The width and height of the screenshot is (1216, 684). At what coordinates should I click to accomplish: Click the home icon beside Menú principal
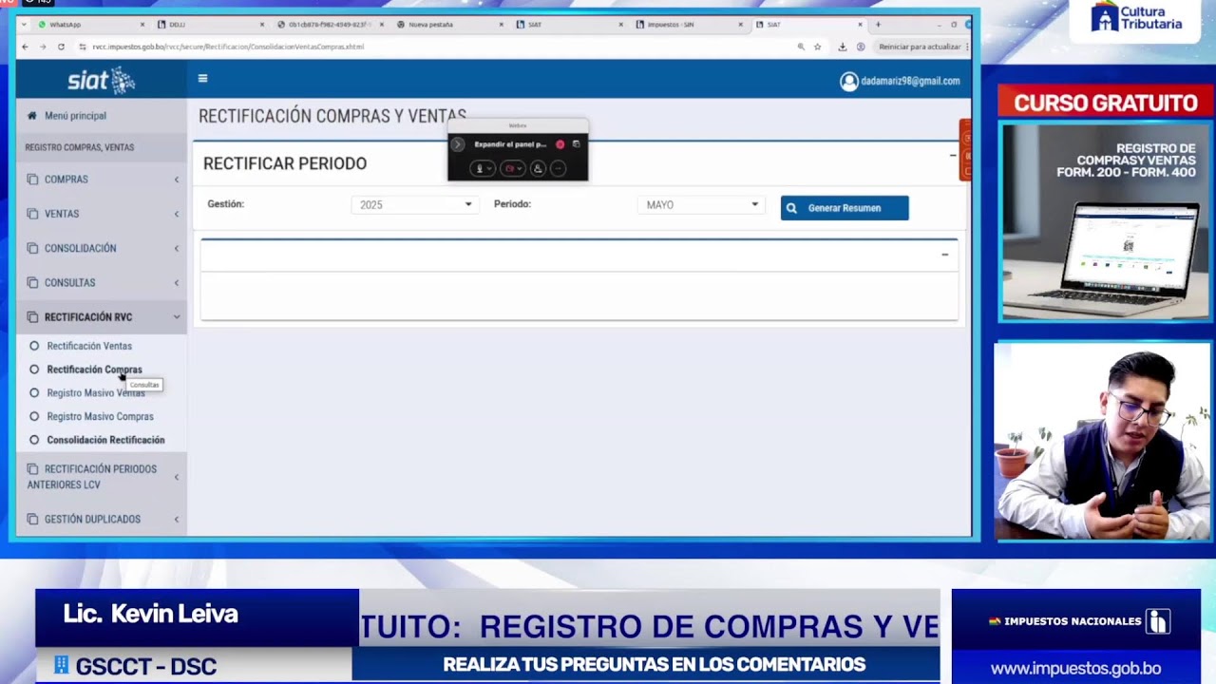31,116
